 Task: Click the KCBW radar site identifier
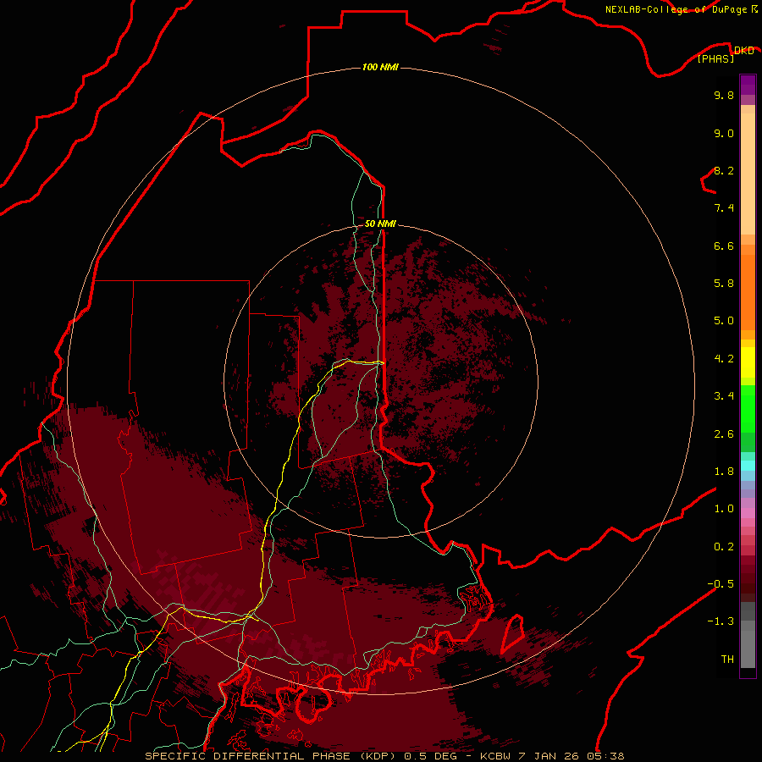[x=497, y=756]
